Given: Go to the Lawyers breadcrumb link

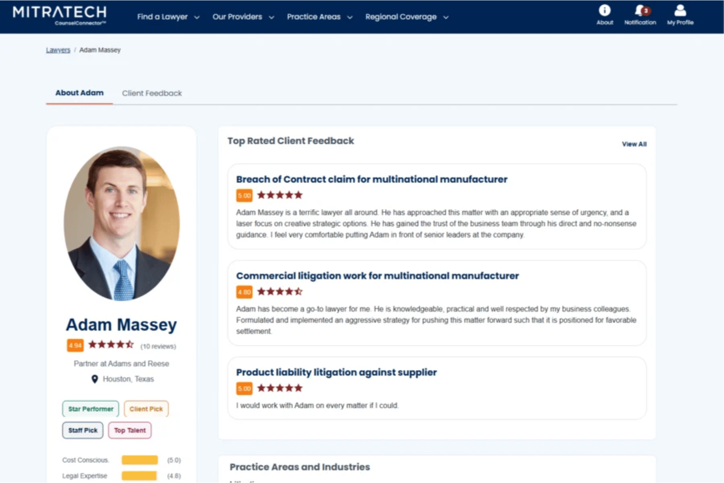Looking at the screenshot, I should tap(58, 50).
